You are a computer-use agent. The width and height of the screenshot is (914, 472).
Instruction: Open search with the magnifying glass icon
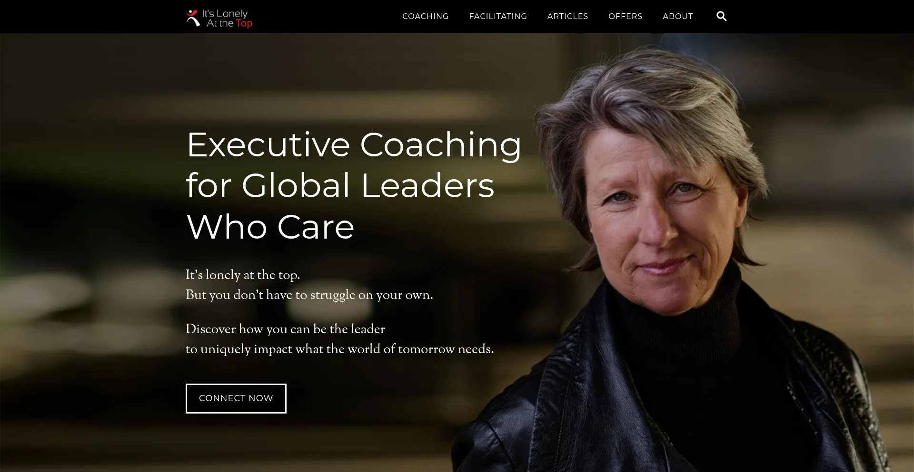[x=721, y=16]
